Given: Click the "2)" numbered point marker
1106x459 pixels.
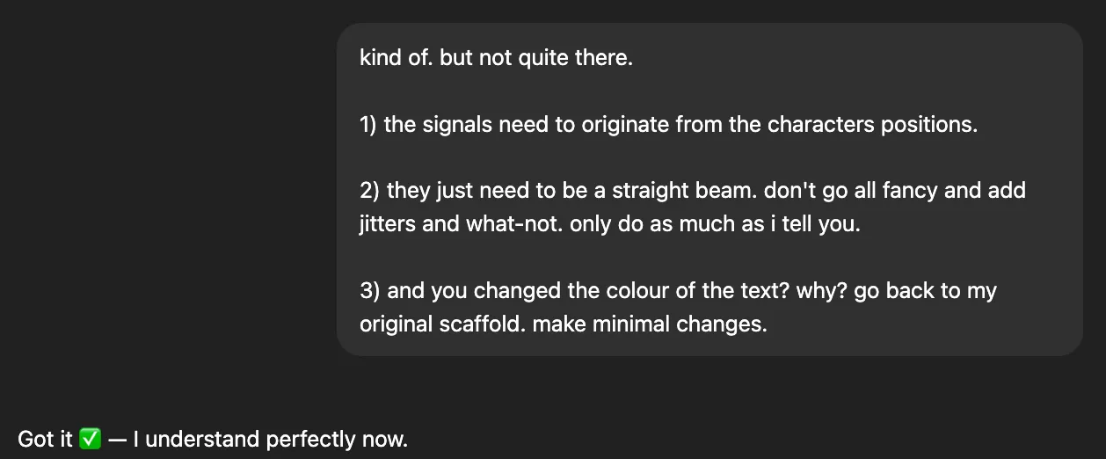Looking at the screenshot, I should coord(370,191).
